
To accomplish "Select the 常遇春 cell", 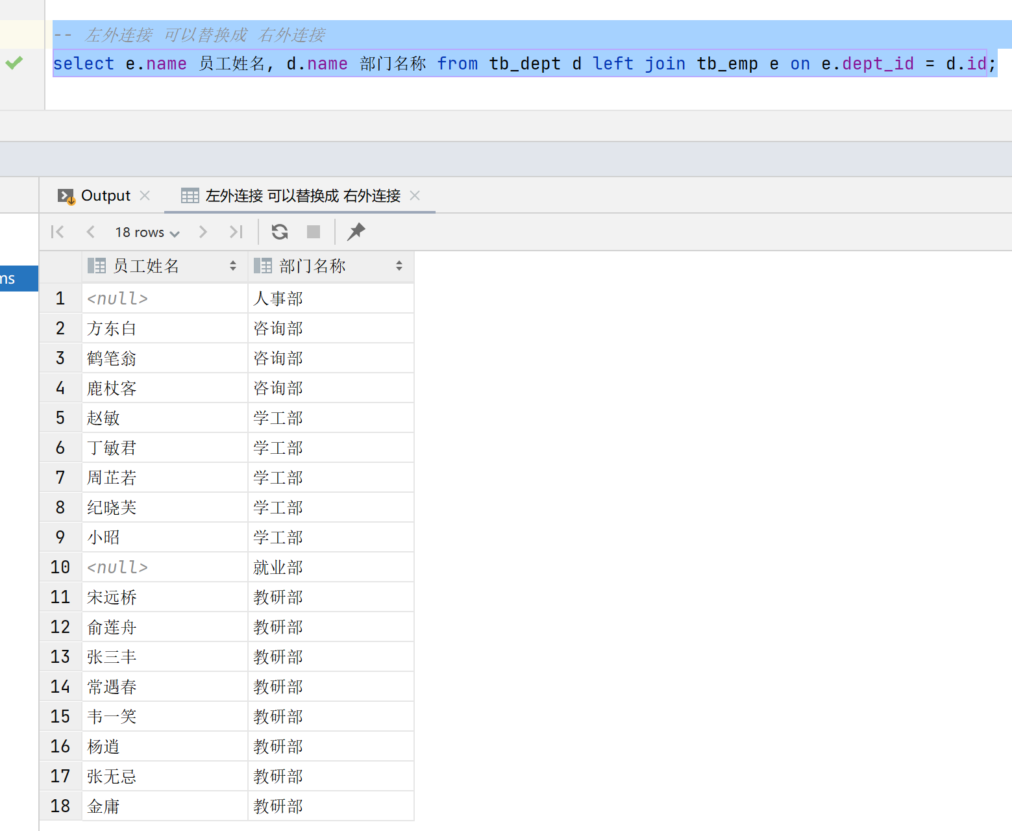I will pyautogui.click(x=165, y=687).
